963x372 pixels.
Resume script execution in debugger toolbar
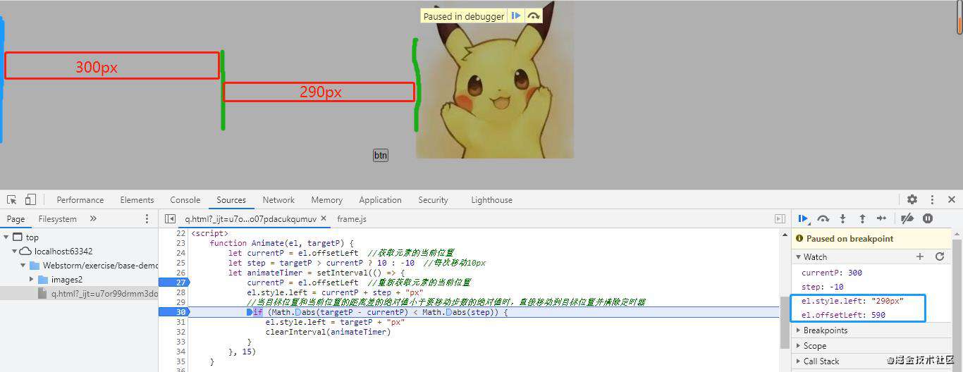point(803,219)
